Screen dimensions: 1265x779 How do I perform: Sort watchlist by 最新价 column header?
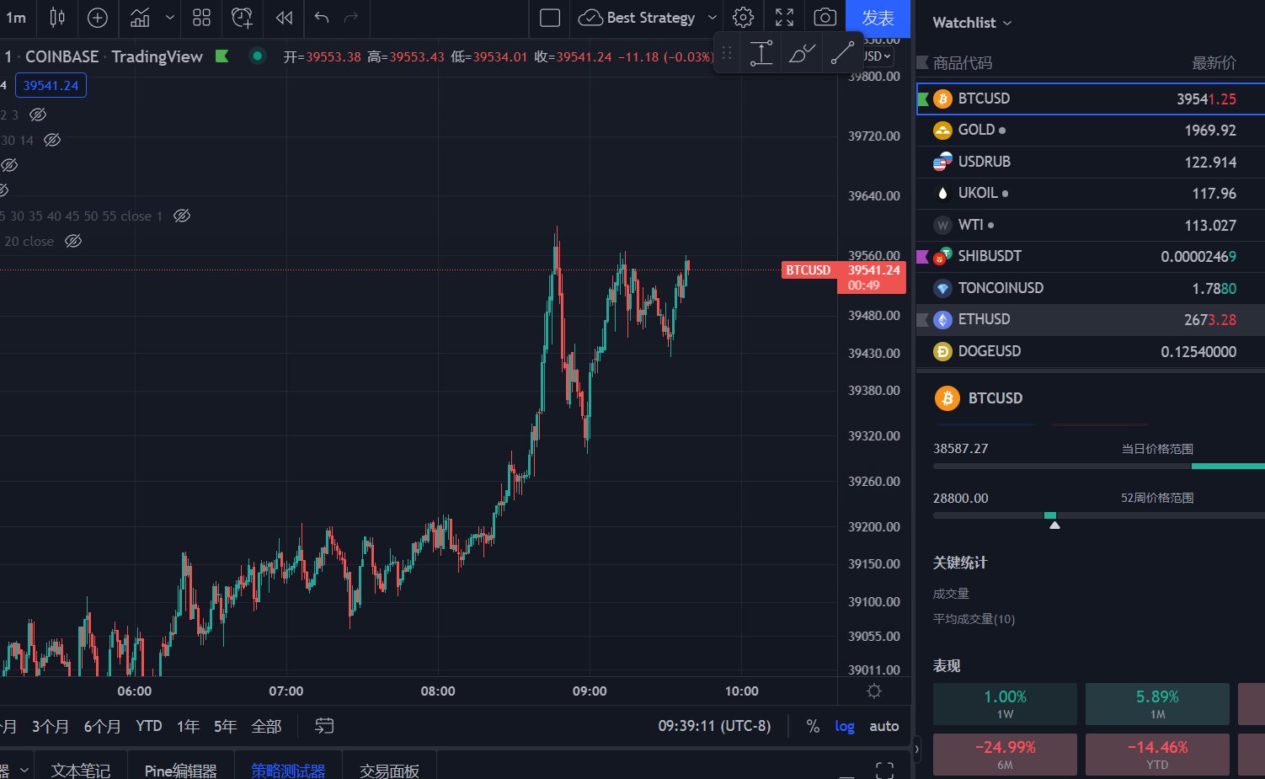[1214, 63]
